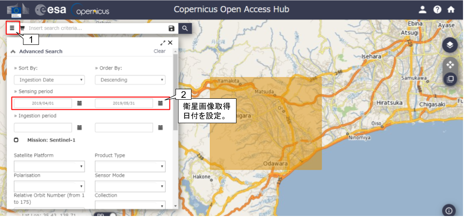
Task: Click the Ebina label on map
Action: (x=414, y=23)
